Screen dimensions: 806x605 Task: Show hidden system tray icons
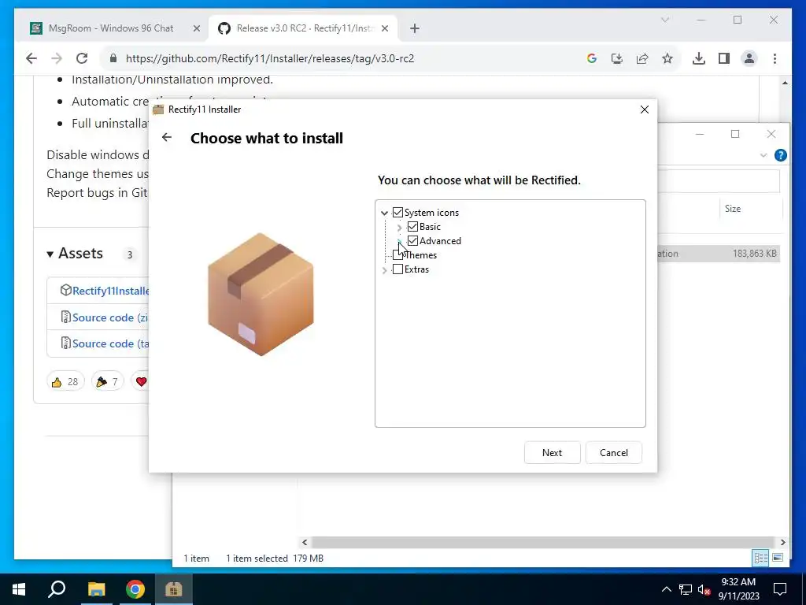[x=666, y=589]
